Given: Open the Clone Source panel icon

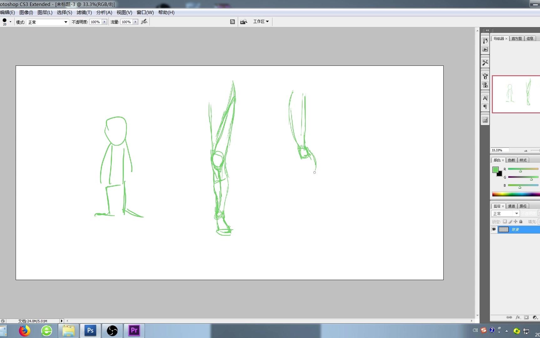Looking at the screenshot, I should [x=485, y=85].
